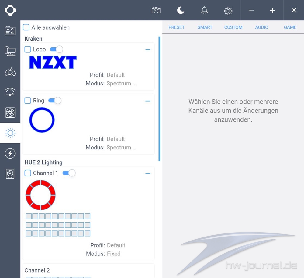
Task: Disable the Channel 1 lighting switch
Action: (x=69, y=173)
